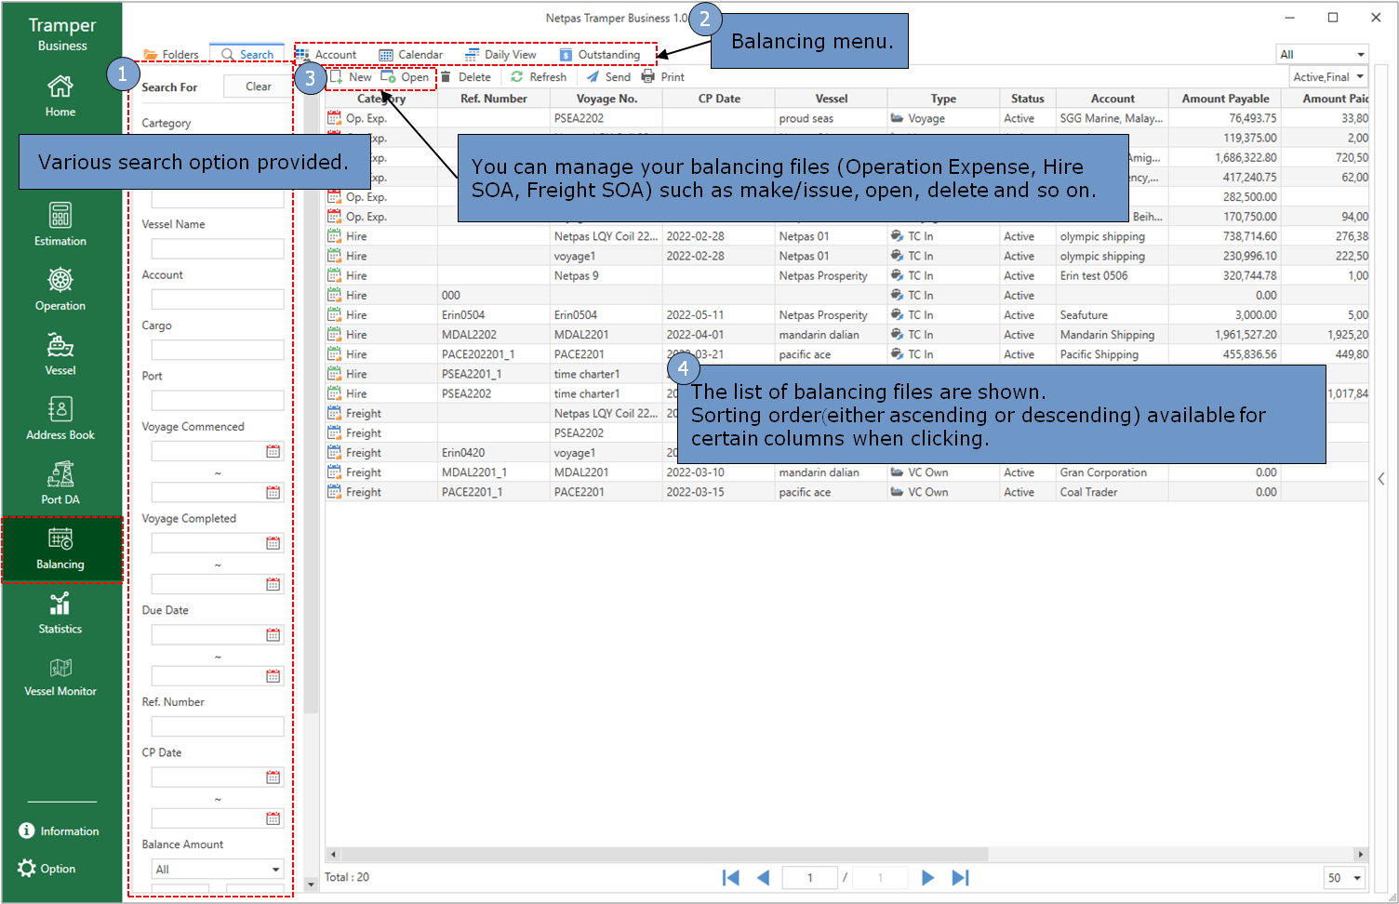This screenshot has width=1399, height=904.
Task: Sort by the Status column
Action: pos(1028,99)
